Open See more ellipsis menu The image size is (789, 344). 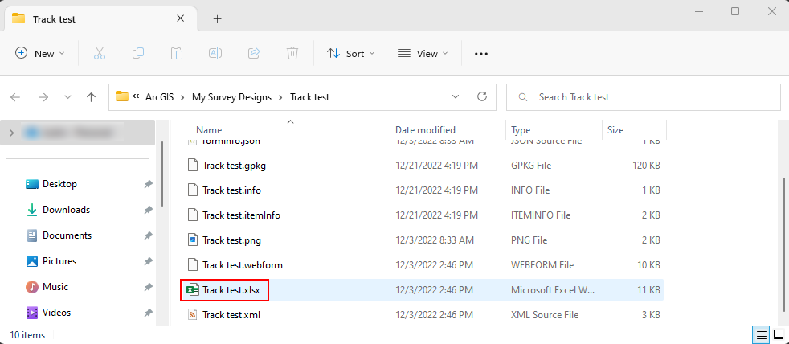[x=481, y=54]
